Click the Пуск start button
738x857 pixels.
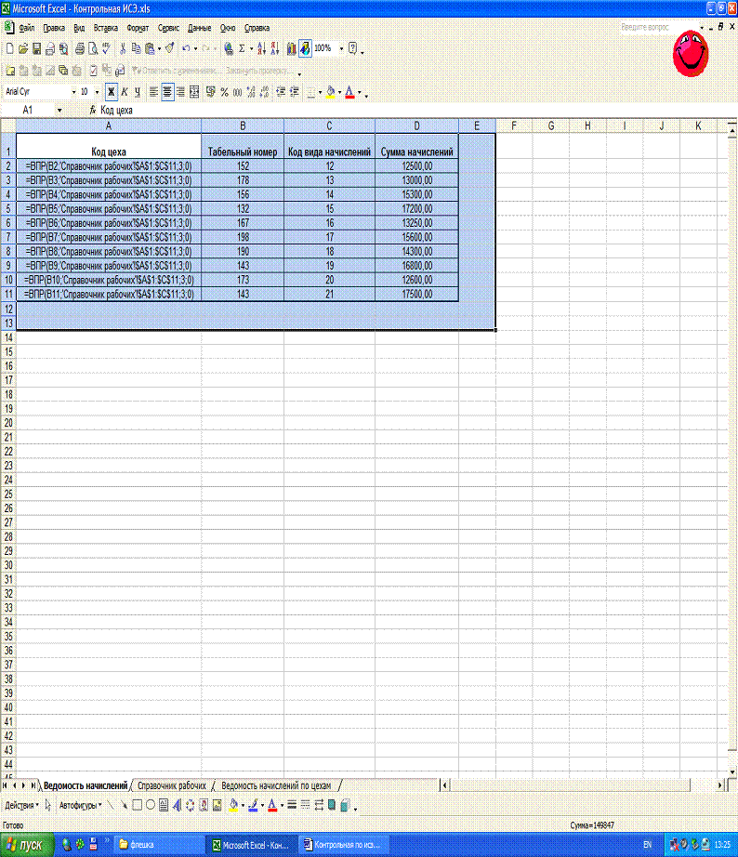[x=26, y=845]
